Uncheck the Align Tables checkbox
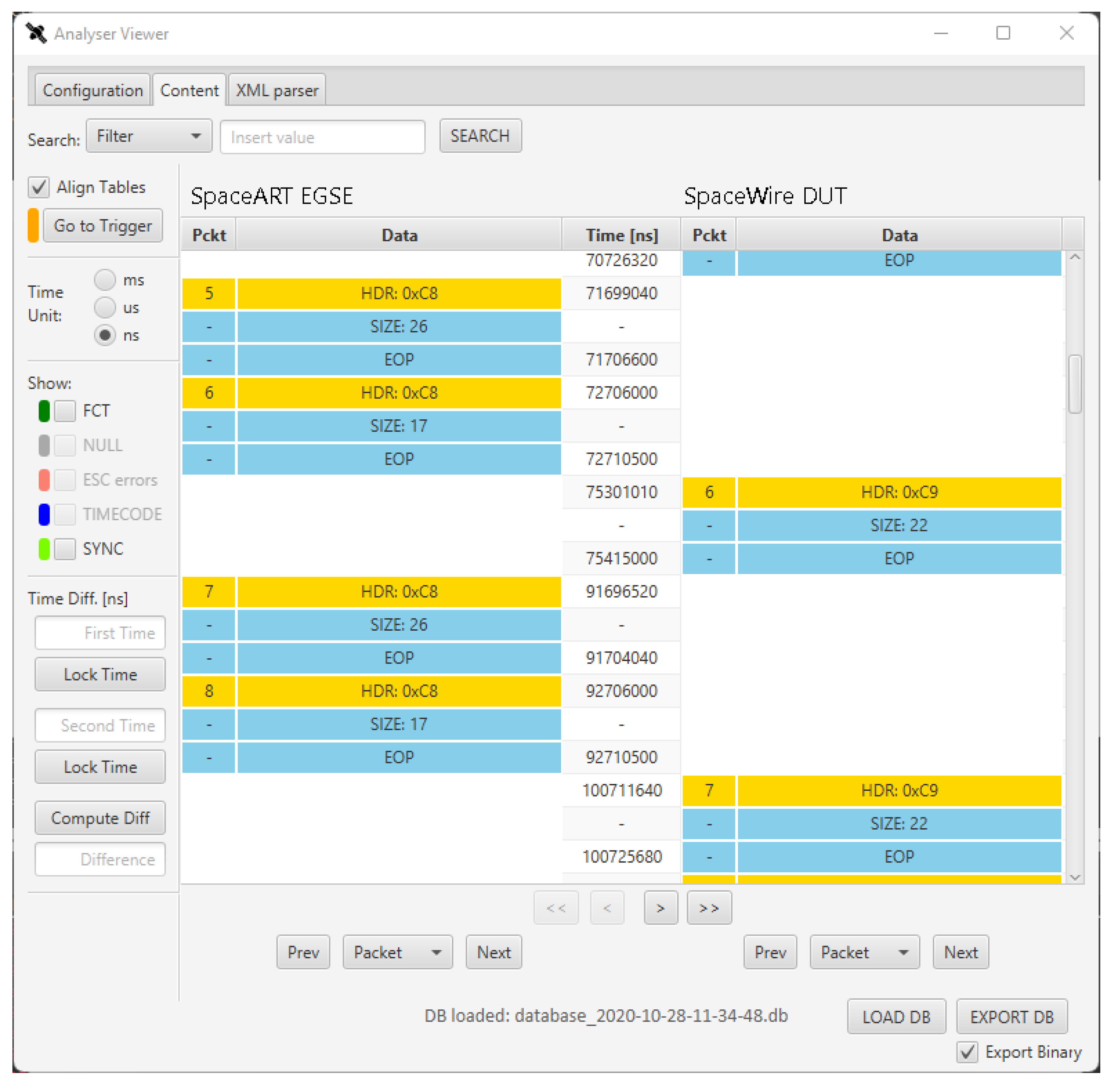1112x1084 pixels. coord(39,187)
